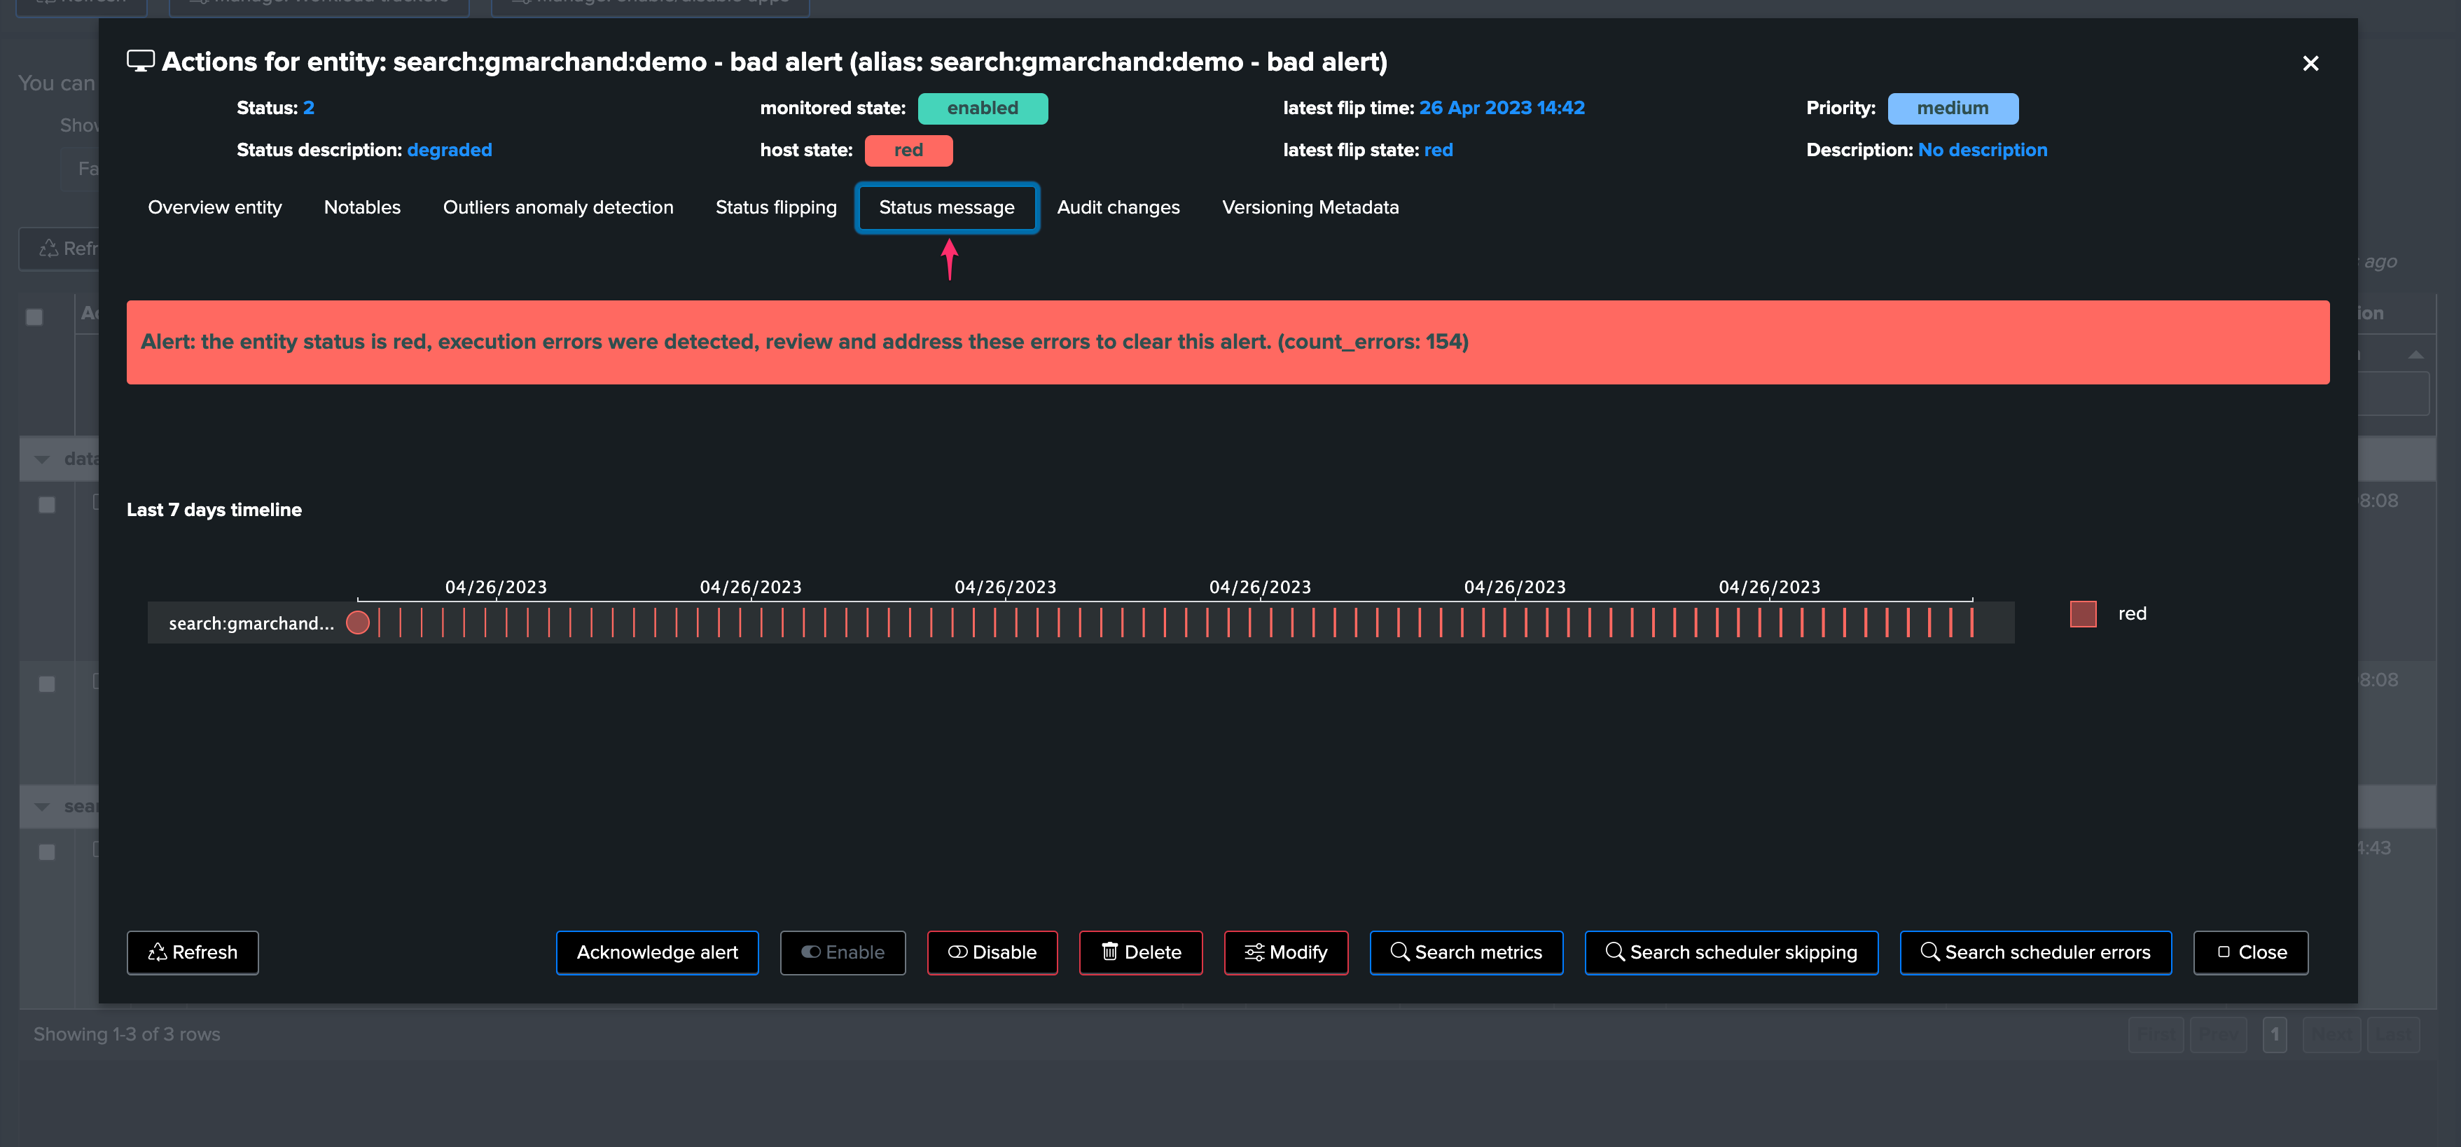Click the Status value 2
This screenshot has height=1147, width=2461.
pos(309,108)
